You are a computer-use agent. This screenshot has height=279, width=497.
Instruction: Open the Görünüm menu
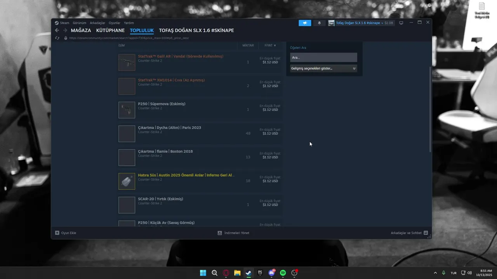79,23
